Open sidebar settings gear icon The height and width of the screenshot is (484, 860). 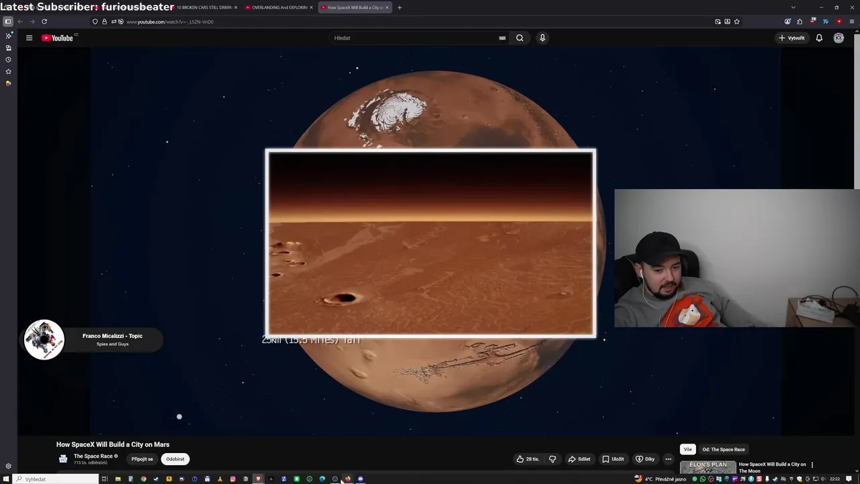[8, 466]
